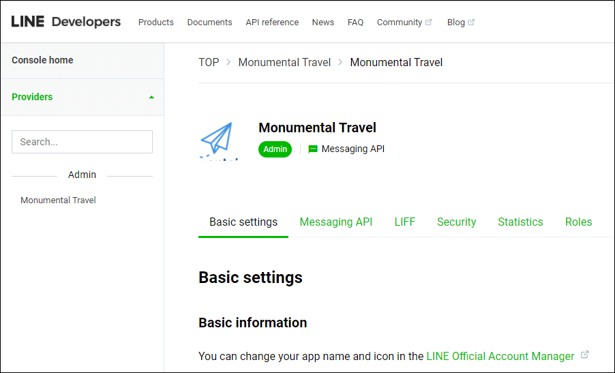Click TOP in the breadcrumb
This screenshot has height=373, width=615.
[209, 62]
